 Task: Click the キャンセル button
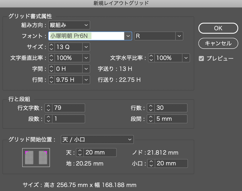[x=218, y=43]
